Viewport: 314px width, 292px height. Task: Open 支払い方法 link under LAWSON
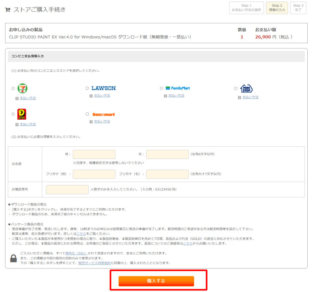(102, 96)
